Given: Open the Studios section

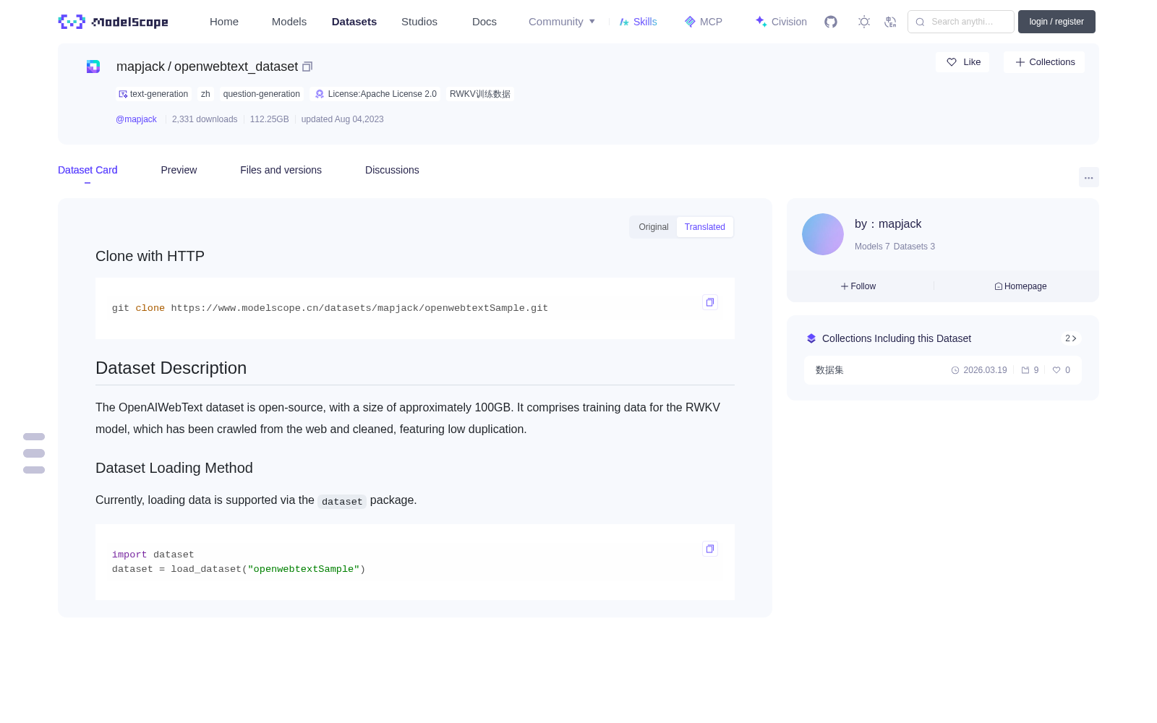Looking at the screenshot, I should [419, 22].
